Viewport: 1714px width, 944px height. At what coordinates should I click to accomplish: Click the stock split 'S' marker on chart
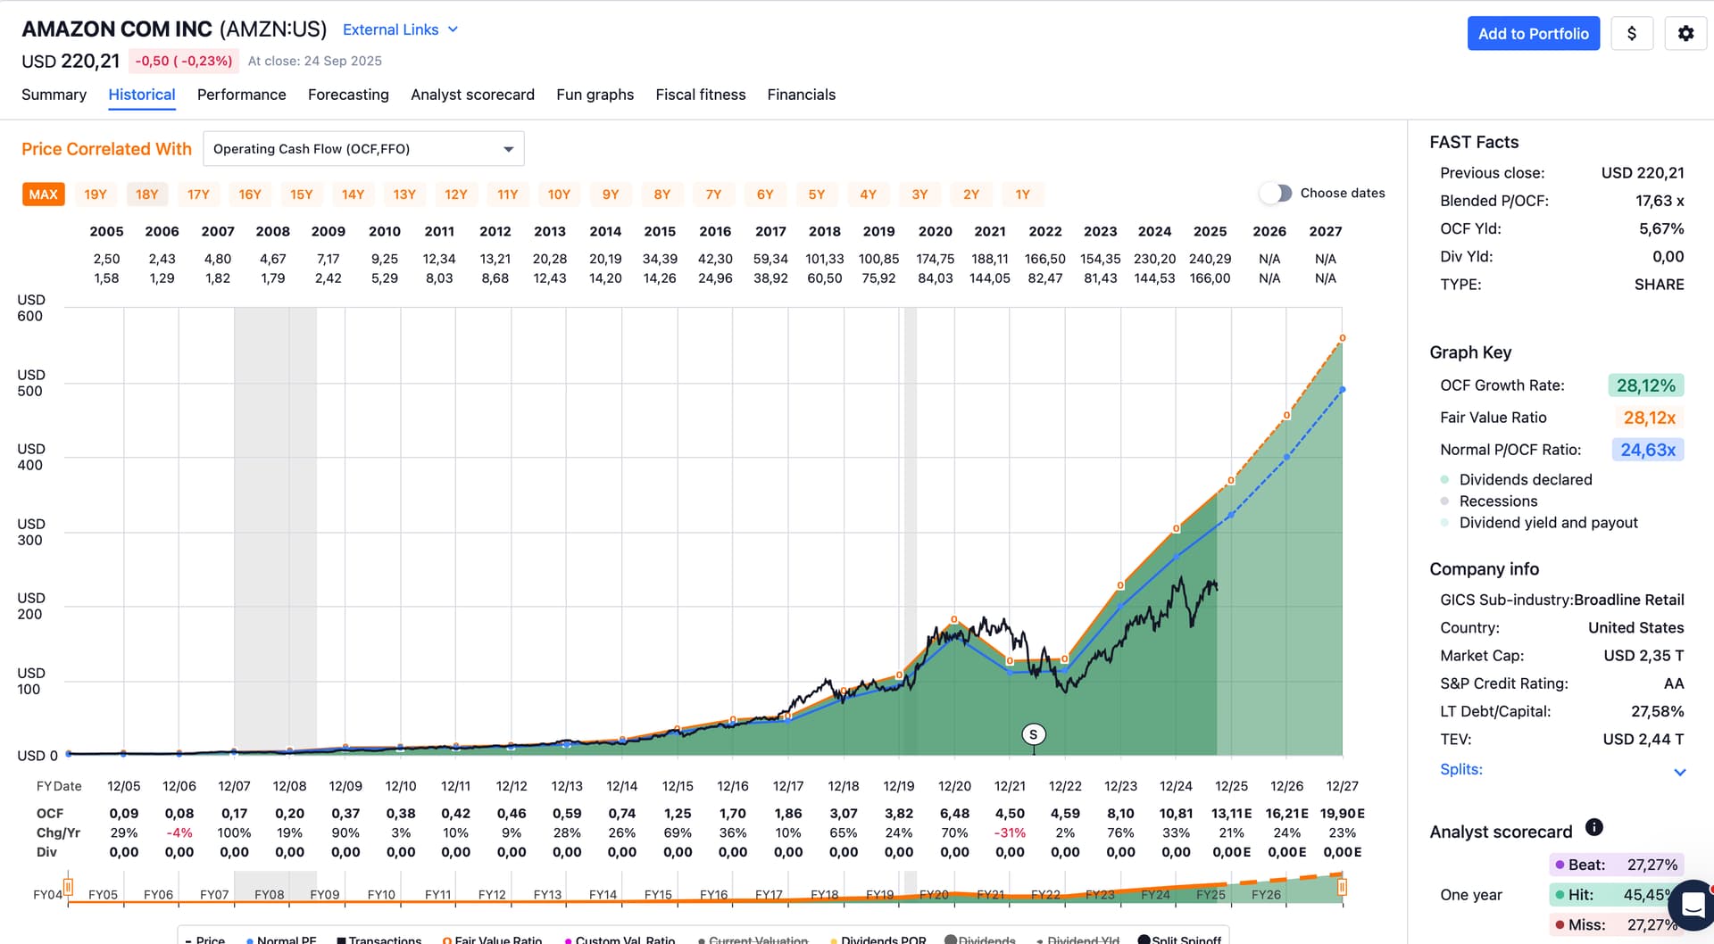(1033, 734)
